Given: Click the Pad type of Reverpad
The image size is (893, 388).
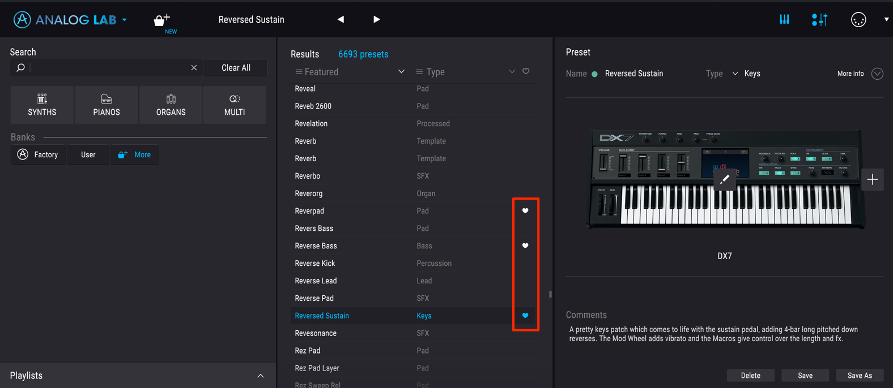Looking at the screenshot, I should (423, 211).
